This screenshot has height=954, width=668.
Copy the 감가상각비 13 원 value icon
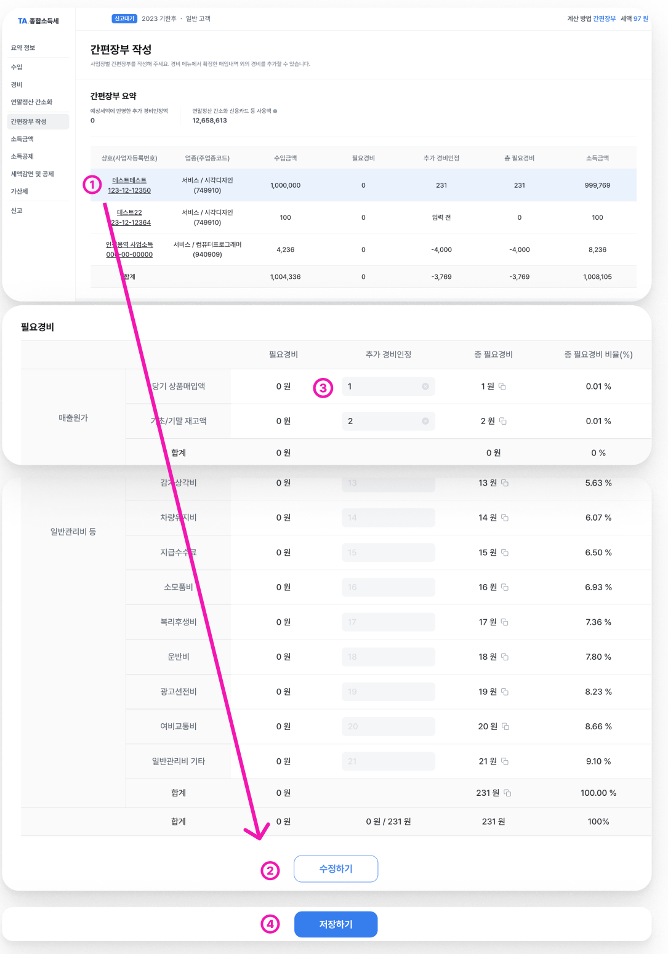(x=505, y=483)
